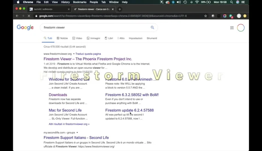
Task: Click the Wi-Fi status icon
Action: 197,2
